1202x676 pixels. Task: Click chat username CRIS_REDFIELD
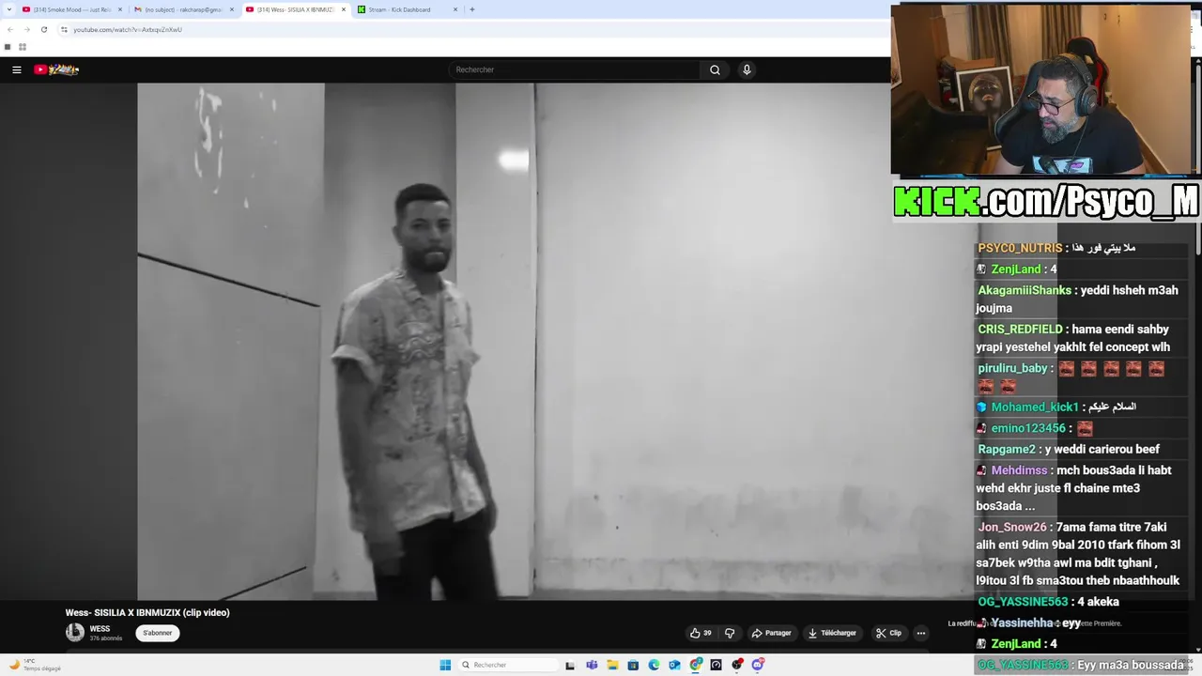[1020, 330]
